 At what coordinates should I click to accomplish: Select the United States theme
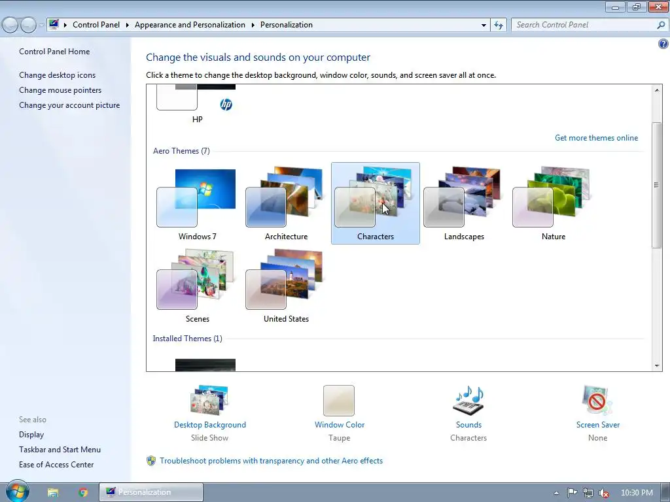[x=286, y=286]
